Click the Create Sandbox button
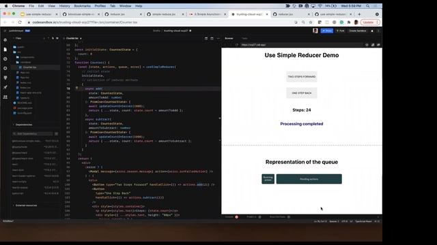Image resolution: width=437 pixels, height=245 pixels. pos(358,31)
